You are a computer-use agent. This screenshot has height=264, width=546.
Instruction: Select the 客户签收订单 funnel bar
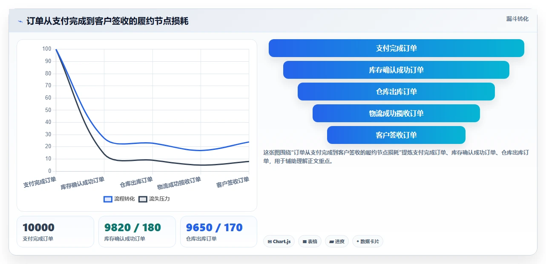point(396,135)
